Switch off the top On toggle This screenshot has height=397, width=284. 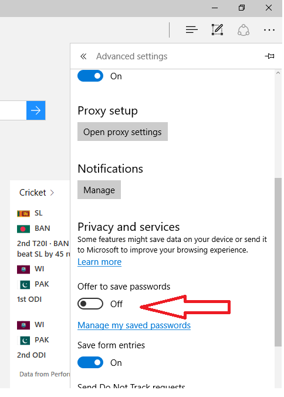90,76
